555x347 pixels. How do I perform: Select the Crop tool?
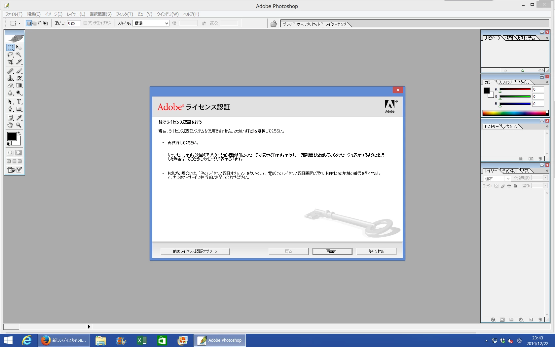tap(11, 62)
